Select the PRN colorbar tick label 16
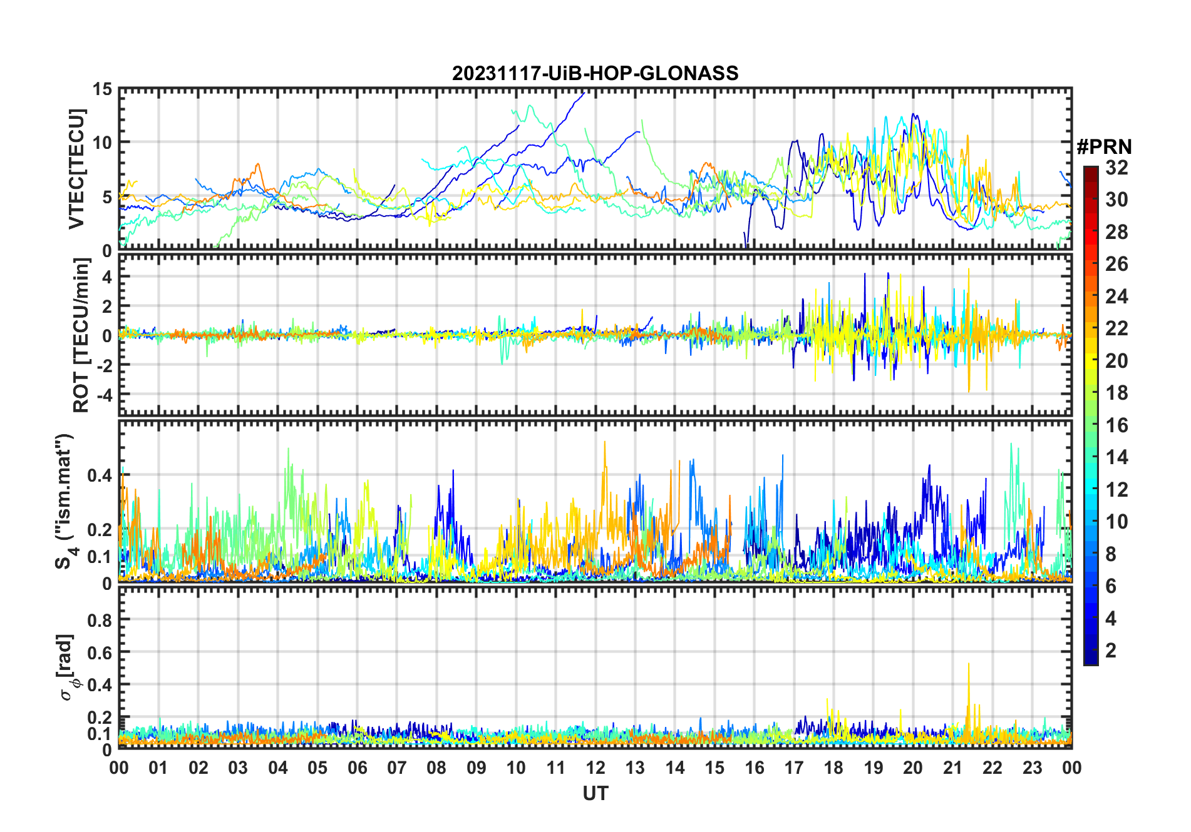The image size is (1191, 832). point(1116,425)
